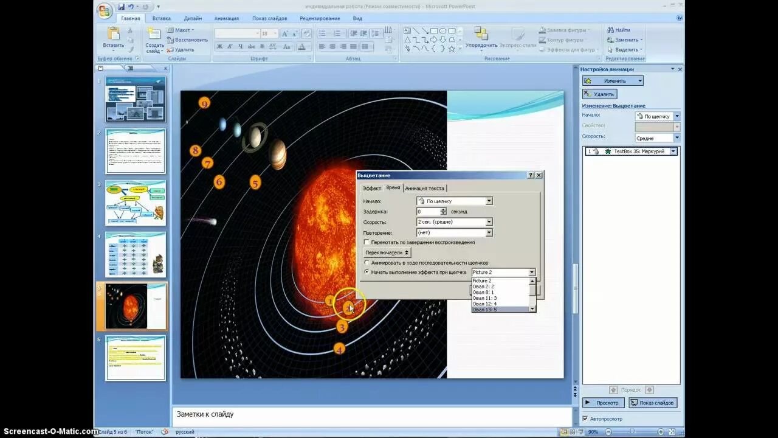The width and height of the screenshot is (778, 438).
Task: Choose Овал 11: 3 in the trigger list
Action: 500,298
